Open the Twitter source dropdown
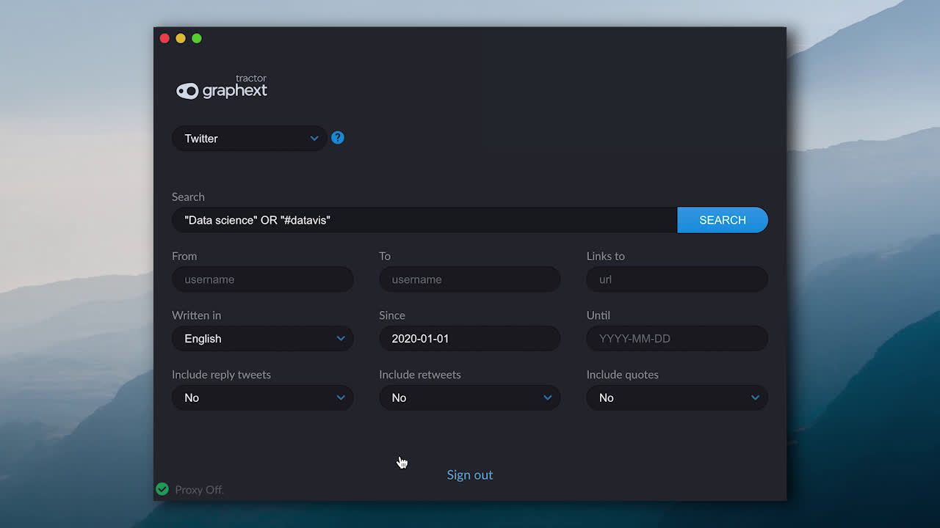 (250, 139)
